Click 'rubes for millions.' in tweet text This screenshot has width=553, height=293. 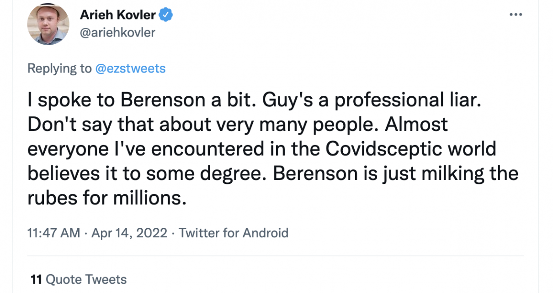click(107, 198)
